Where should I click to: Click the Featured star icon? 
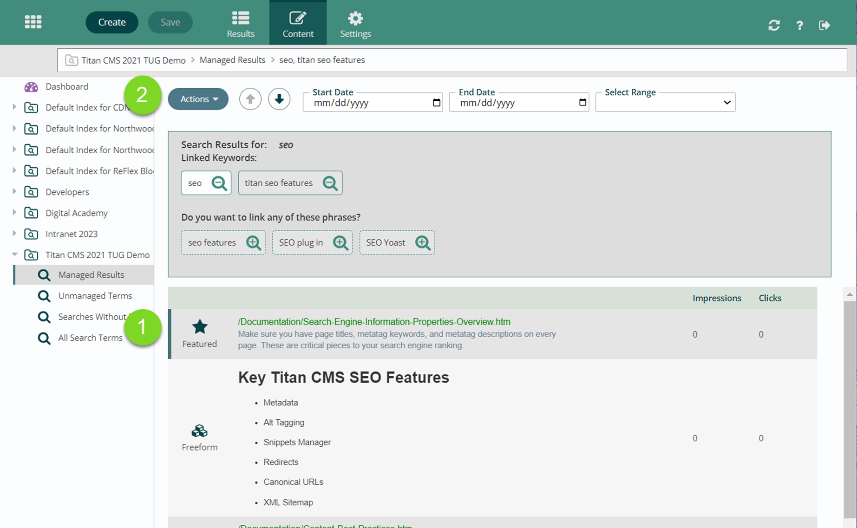200,327
